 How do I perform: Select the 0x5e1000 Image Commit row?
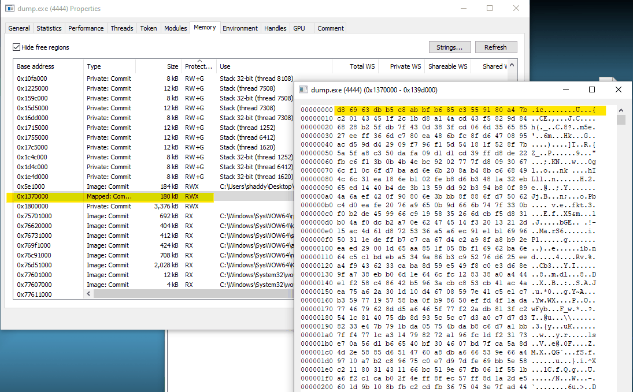pos(153,186)
